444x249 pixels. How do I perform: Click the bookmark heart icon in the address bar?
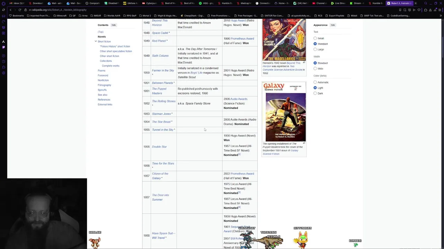coord(419,10)
